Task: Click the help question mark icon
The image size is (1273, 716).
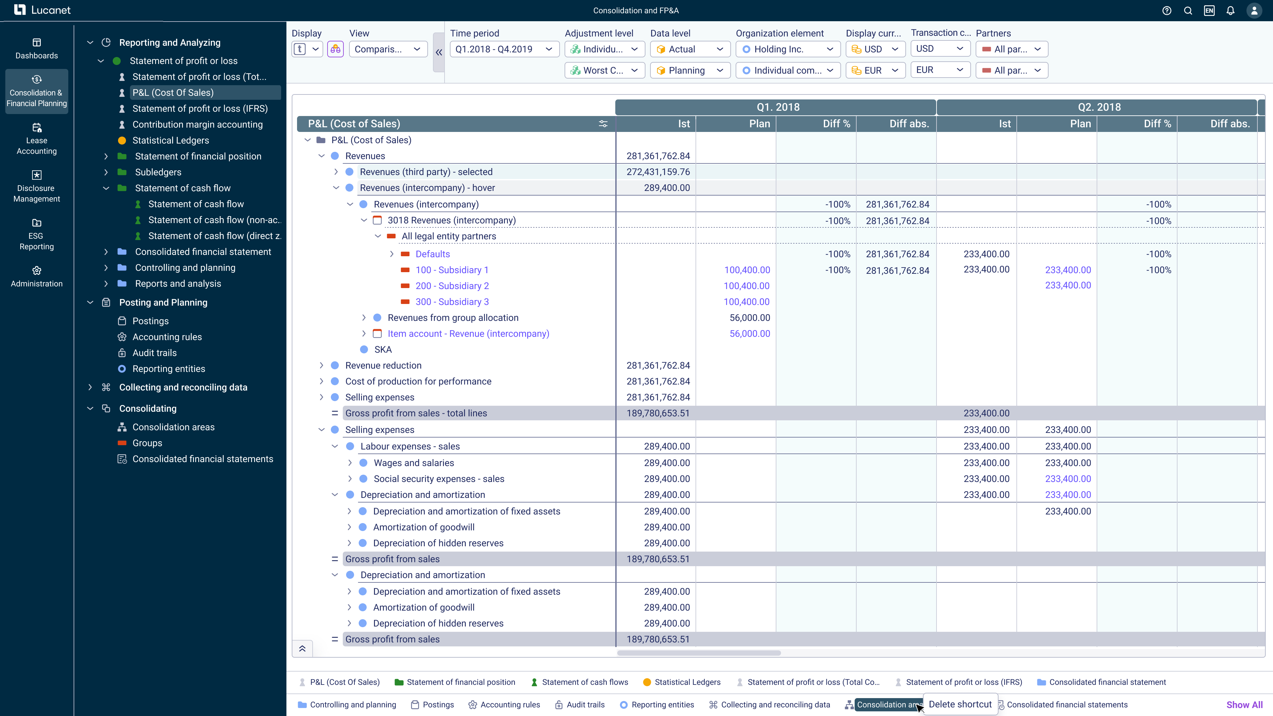Action: coord(1167,10)
